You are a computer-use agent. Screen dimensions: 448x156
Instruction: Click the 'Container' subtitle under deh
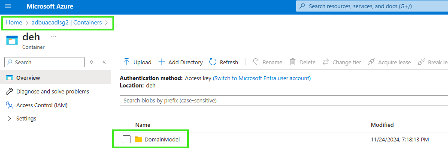coord(33,47)
